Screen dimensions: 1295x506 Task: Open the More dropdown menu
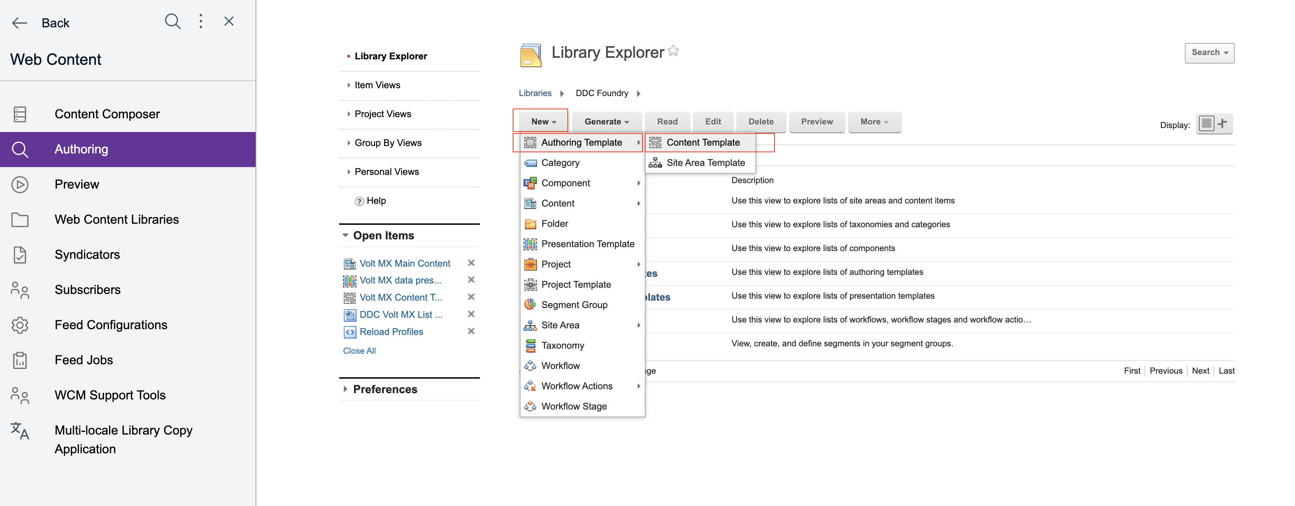(x=874, y=122)
